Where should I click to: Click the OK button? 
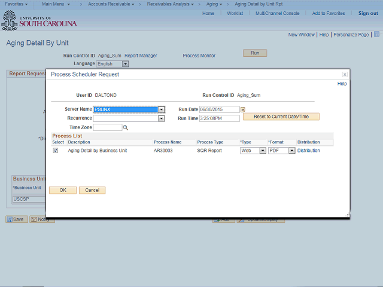pyautogui.click(x=63, y=190)
